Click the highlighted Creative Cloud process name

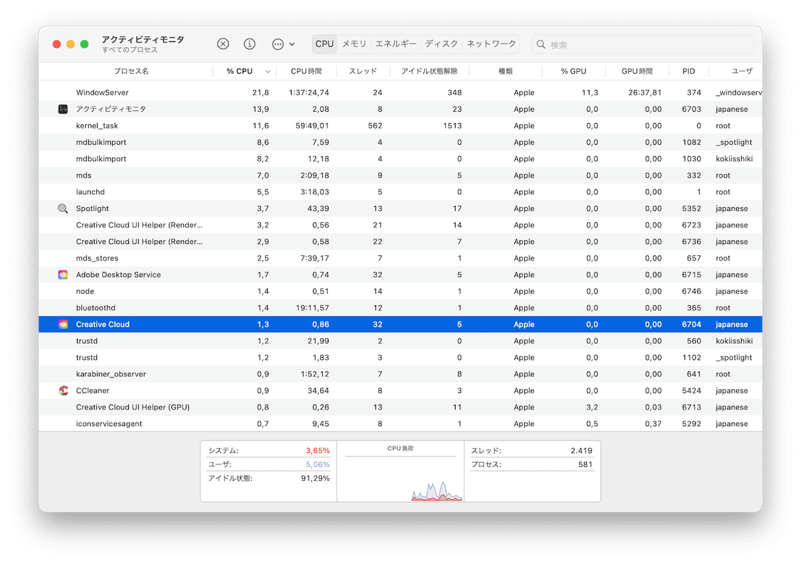click(x=103, y=324)
